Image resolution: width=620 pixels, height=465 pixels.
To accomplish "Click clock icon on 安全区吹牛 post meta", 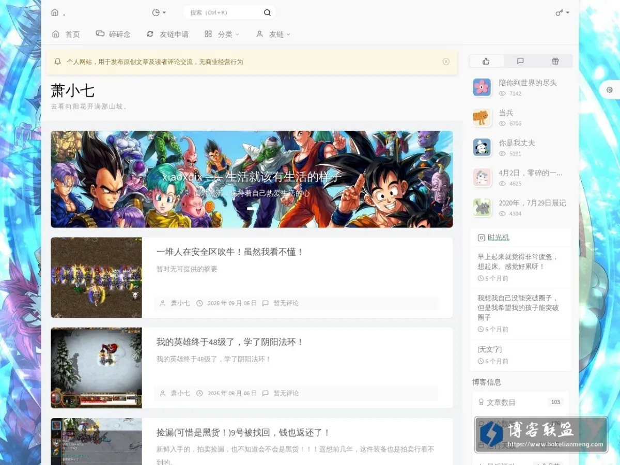I will click(200, 303).
